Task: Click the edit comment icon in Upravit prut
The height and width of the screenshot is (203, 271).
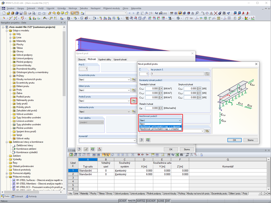Action: point(86,149)
